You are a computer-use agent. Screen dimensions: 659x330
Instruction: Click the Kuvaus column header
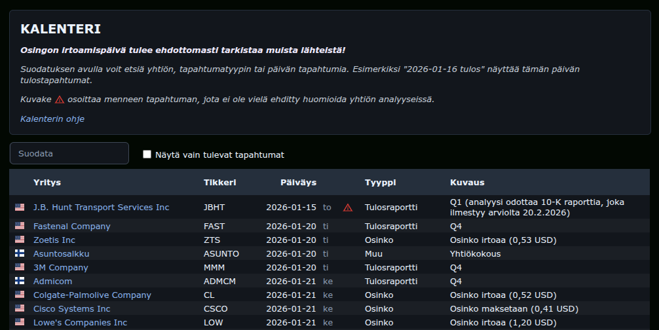(467, 183)
